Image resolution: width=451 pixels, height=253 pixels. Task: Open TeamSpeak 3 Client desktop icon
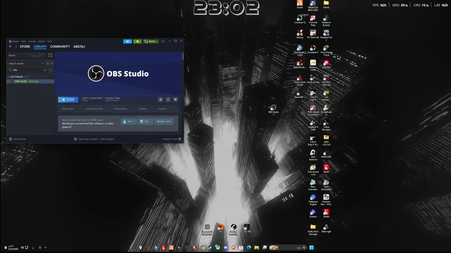click(300, 51)
